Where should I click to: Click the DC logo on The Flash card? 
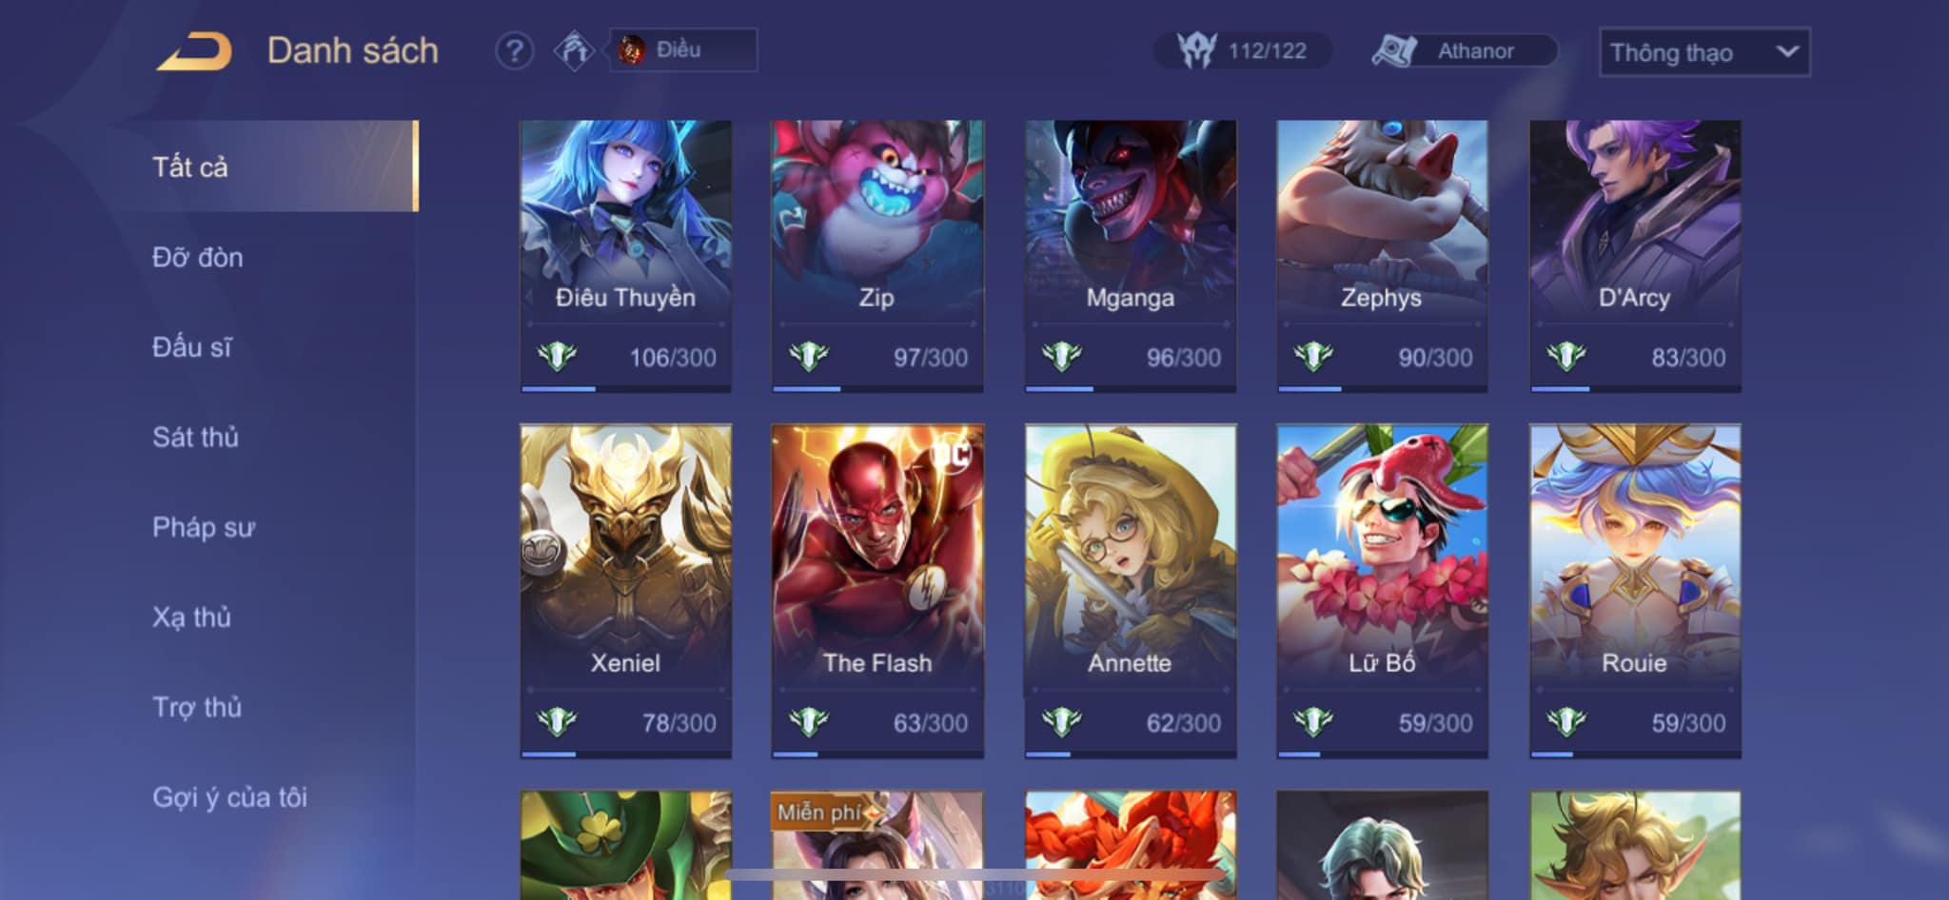pyautogui.click(x=952, y=454)
